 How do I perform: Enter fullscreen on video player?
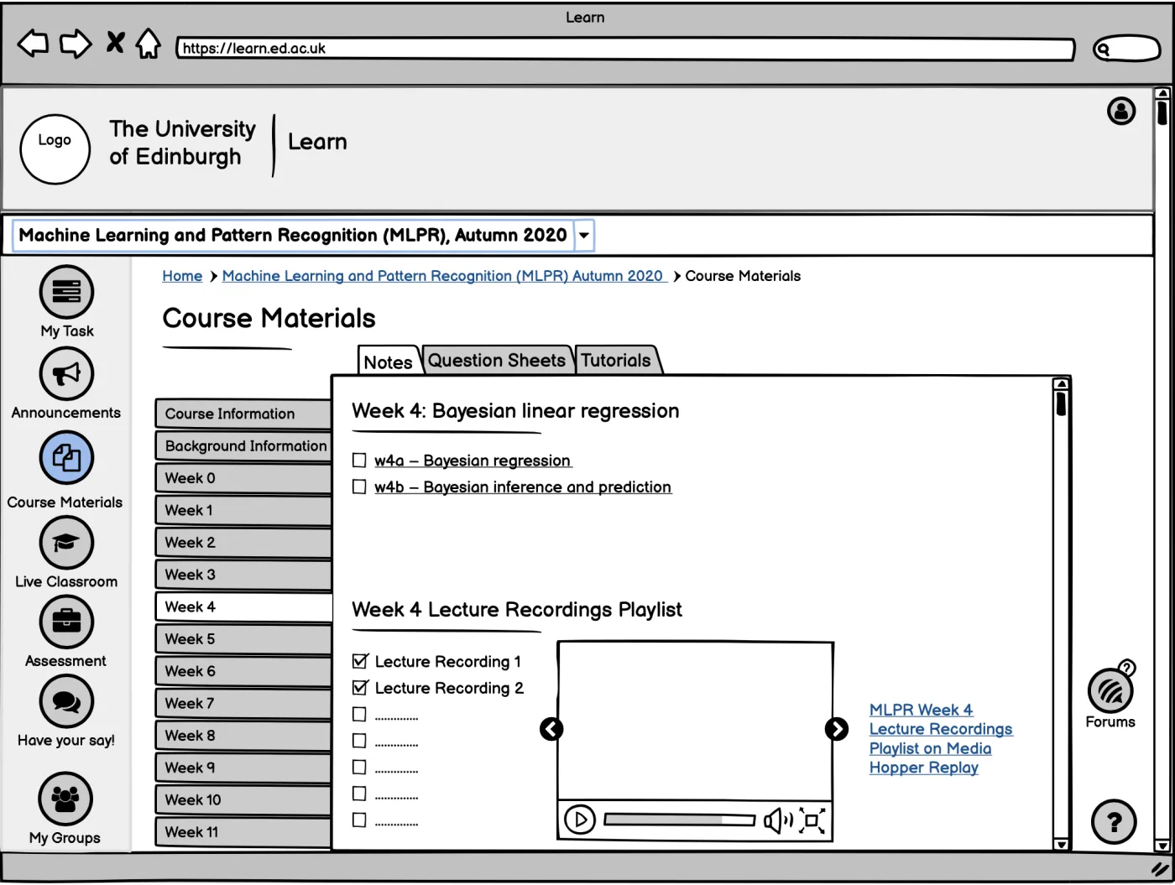tap(812, 820)
